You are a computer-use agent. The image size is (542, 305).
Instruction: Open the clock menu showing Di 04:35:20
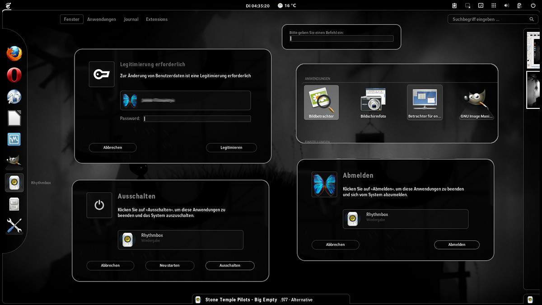(257, 6)
